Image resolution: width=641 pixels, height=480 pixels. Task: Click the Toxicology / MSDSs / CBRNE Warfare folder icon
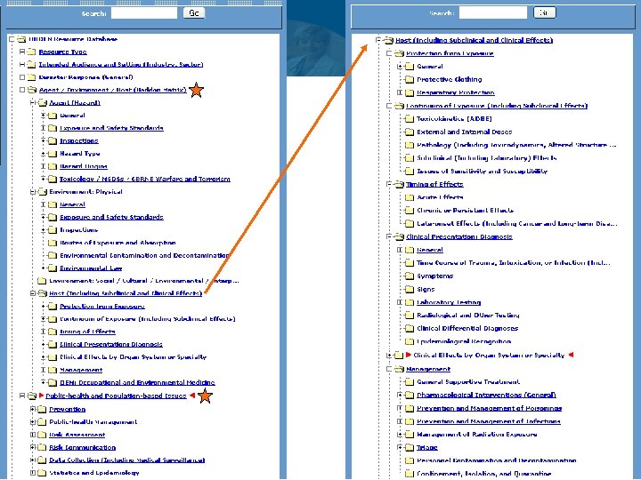point(53,179)
